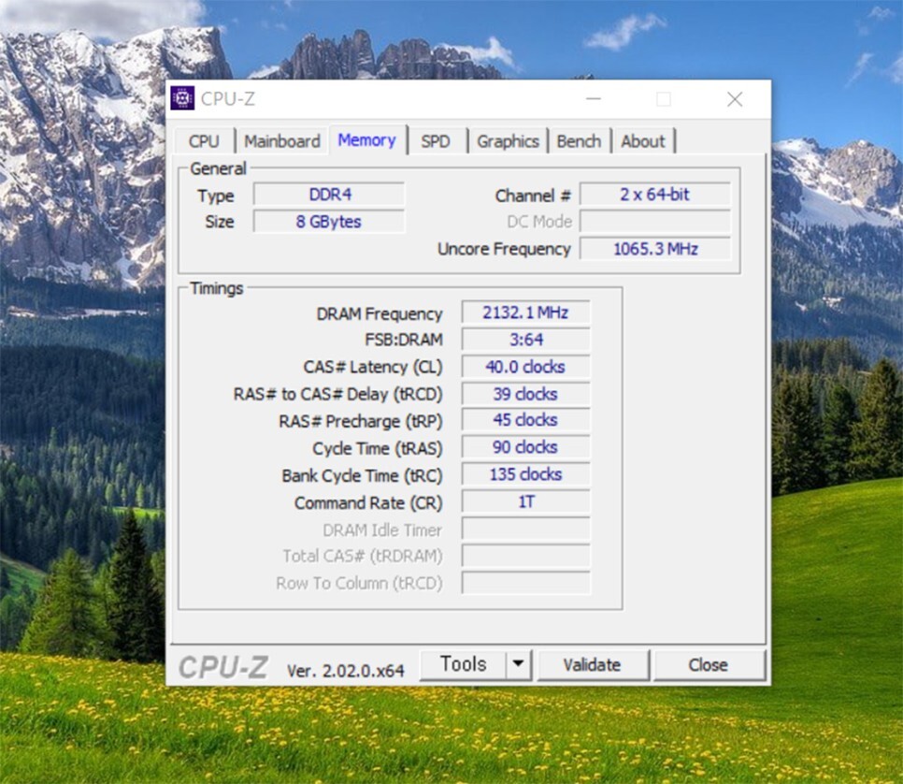Click the DDR4 type value field
This screenshot has height=784, width=903.
(x=329, y=195)
